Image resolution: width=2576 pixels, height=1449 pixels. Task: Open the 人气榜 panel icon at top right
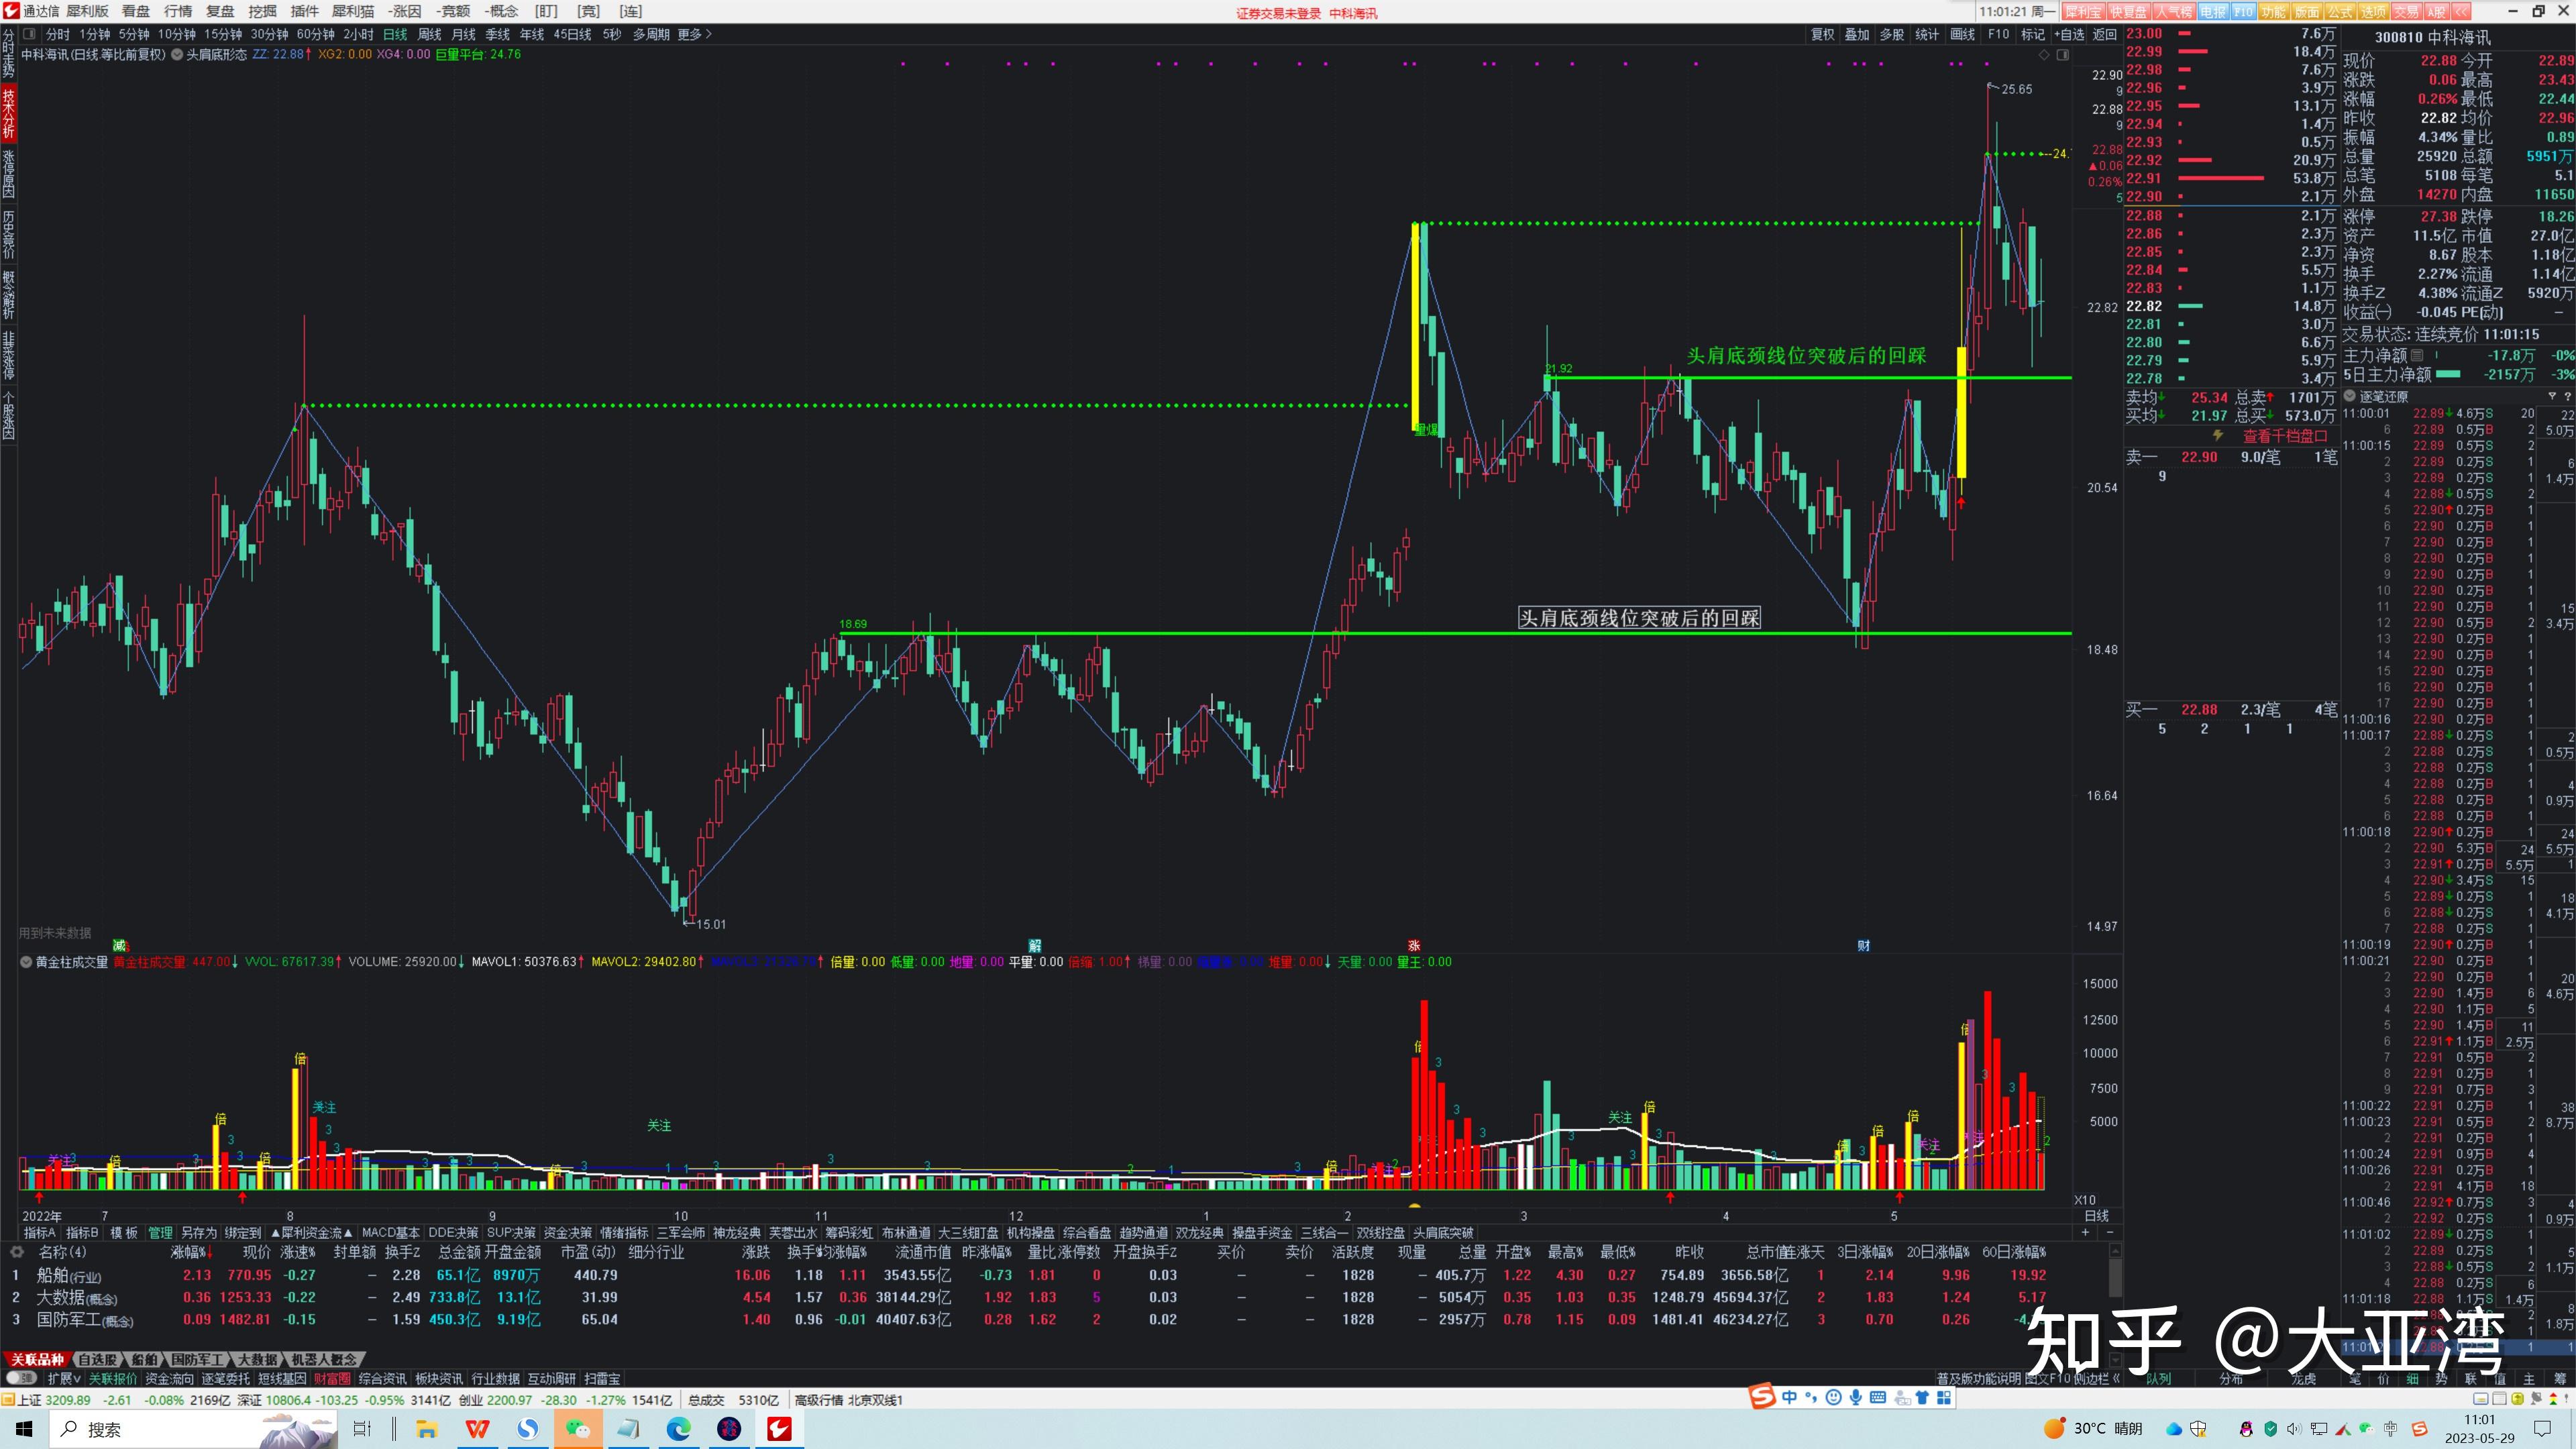click(2174, 12)
